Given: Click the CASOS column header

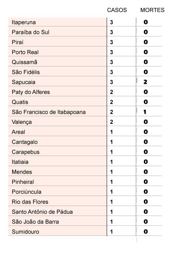Looking at the screenshot, I should click(117, 10).
